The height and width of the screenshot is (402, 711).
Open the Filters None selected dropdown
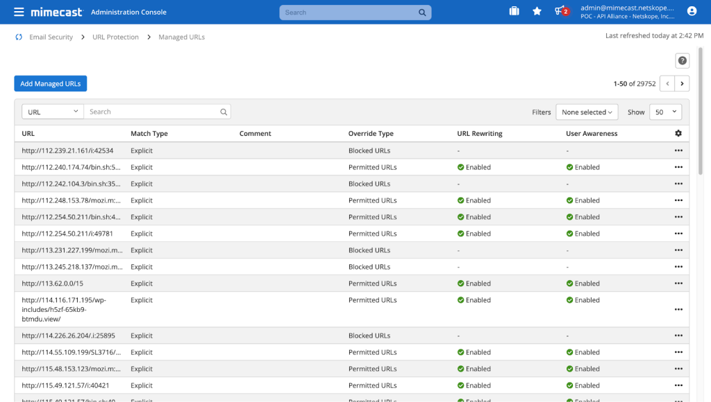tap(587, 112)
